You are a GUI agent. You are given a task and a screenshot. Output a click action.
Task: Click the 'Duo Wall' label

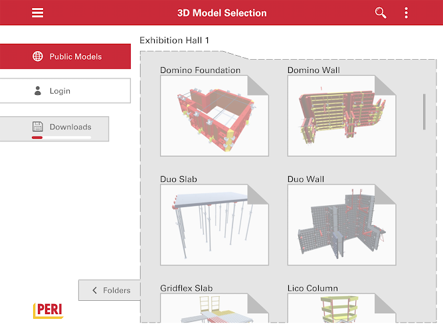(306, 179)
